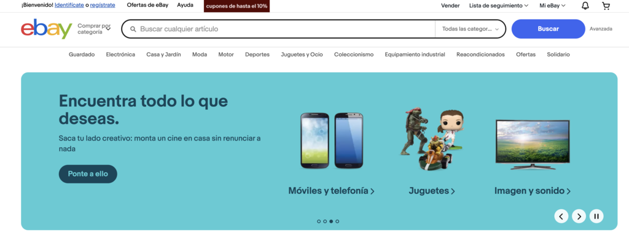Click cupones de hasta el 10% banner
This screenshot has width=629, height=249.
pyautogui.click(x=236, y=6)
